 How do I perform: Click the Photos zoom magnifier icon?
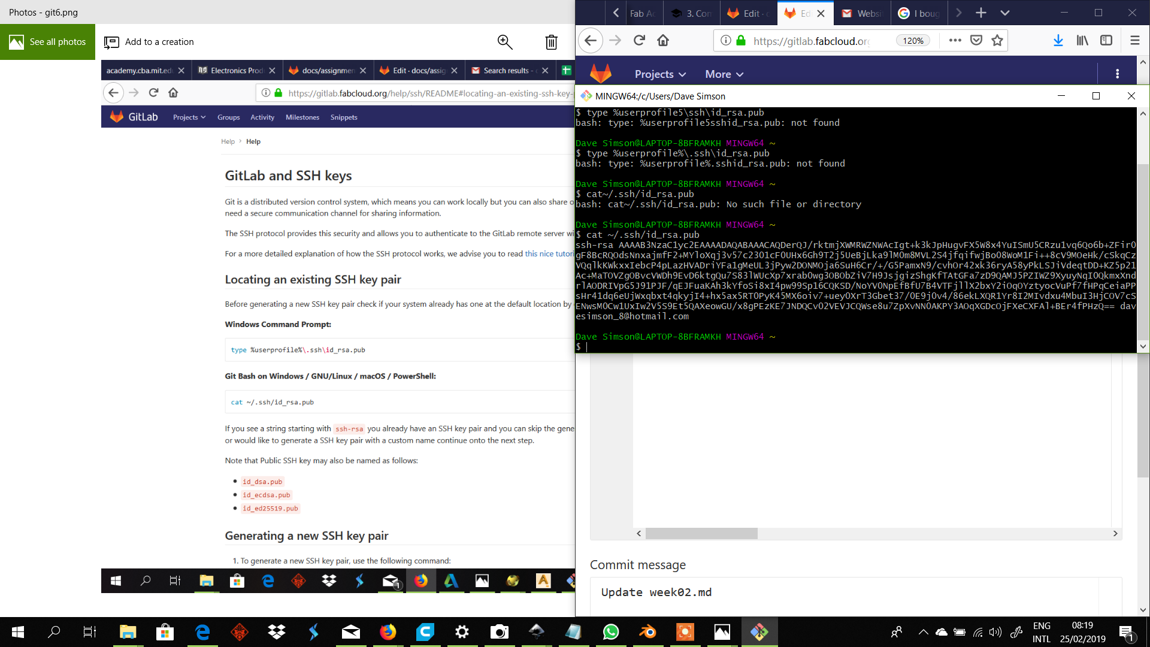click(505, 42)
